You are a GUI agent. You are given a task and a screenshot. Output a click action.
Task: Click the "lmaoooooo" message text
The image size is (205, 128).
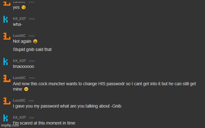(x=23, y=66)
